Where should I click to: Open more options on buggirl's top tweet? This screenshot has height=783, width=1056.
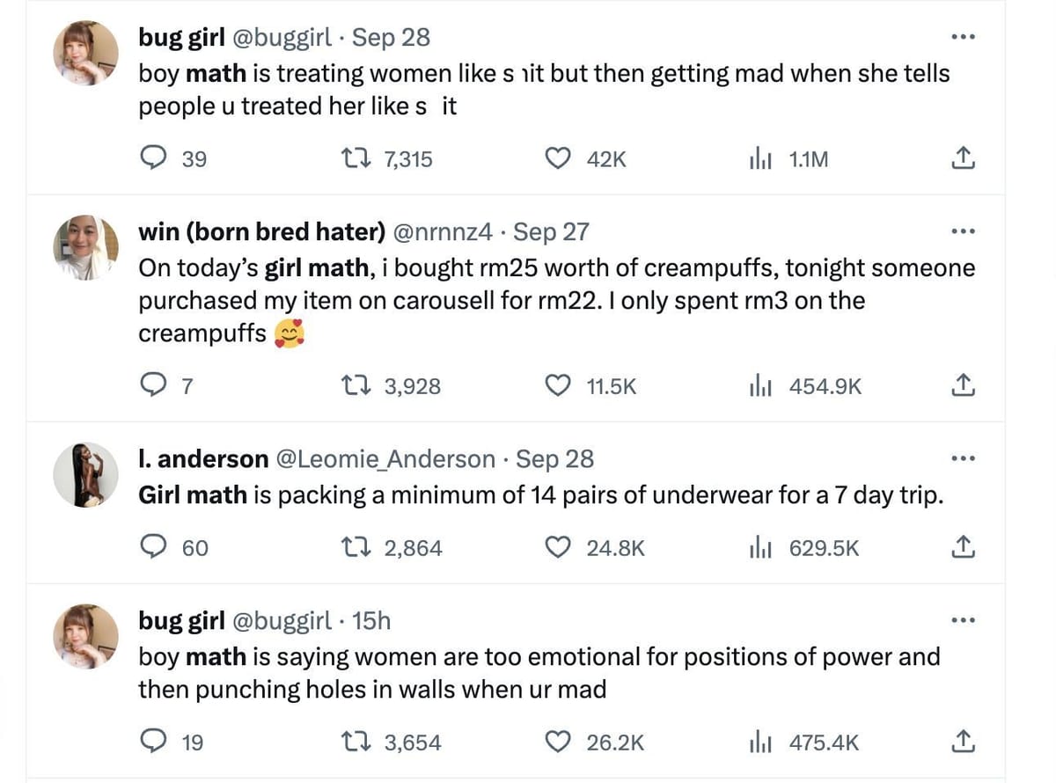[x=963, y=35]
